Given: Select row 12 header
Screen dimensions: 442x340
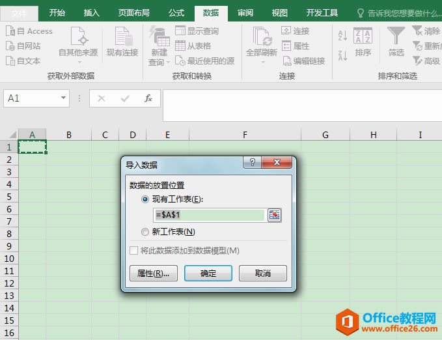Looking at the screenshot, I should 9,283.
